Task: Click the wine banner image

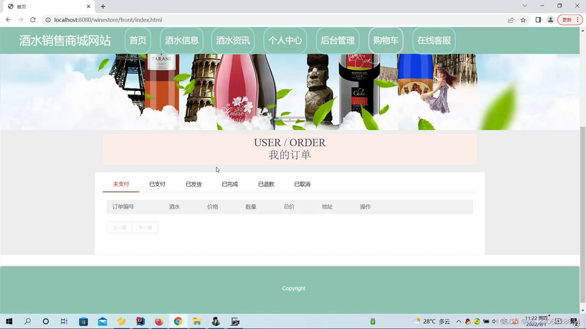Action: tap(290, 92)
